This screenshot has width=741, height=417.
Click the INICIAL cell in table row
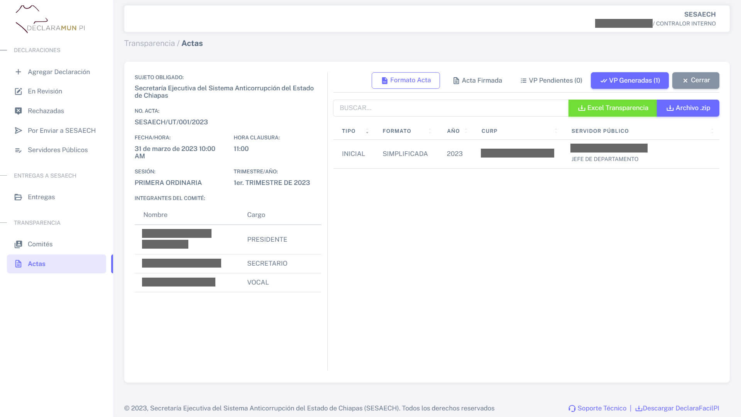click(x=353, y=154)
